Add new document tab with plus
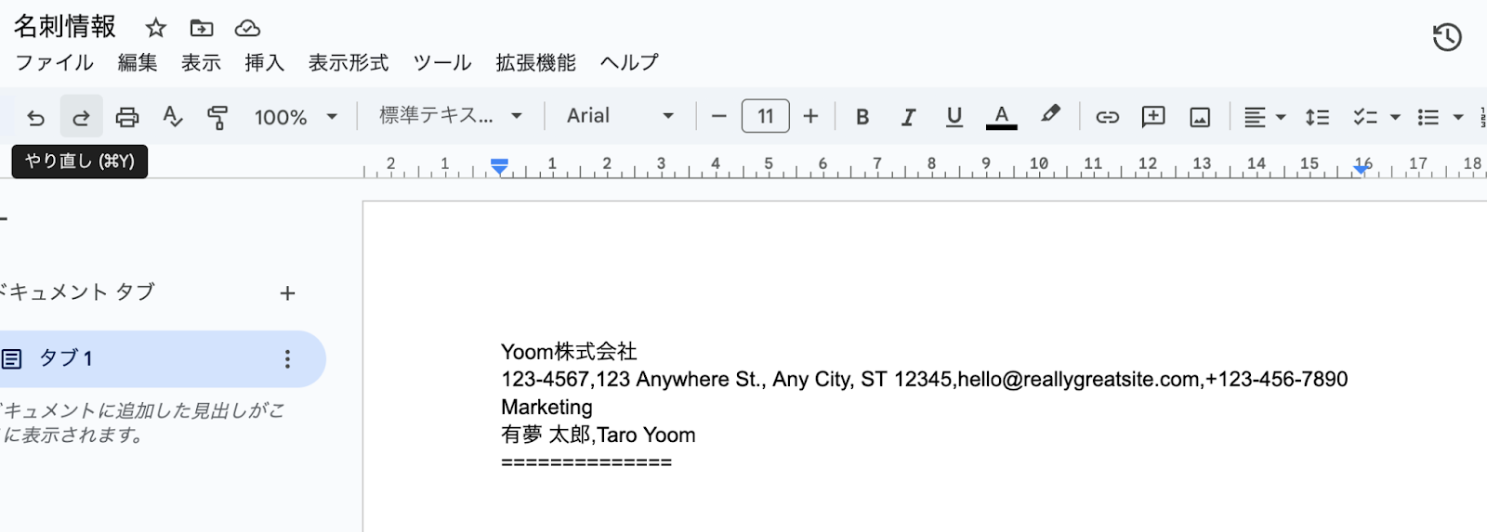This screenshot has width=1487, height=532. pyautogui.click(x=288, y=293)
